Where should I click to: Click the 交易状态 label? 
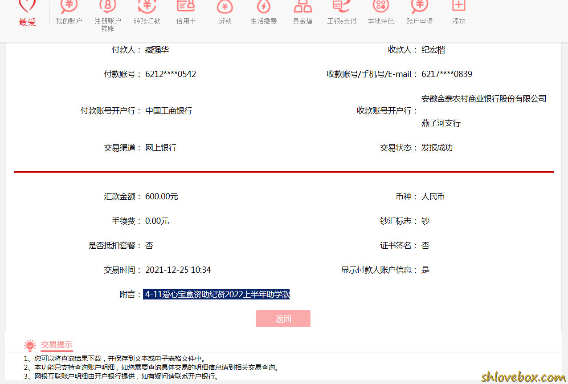pos(399,148)
